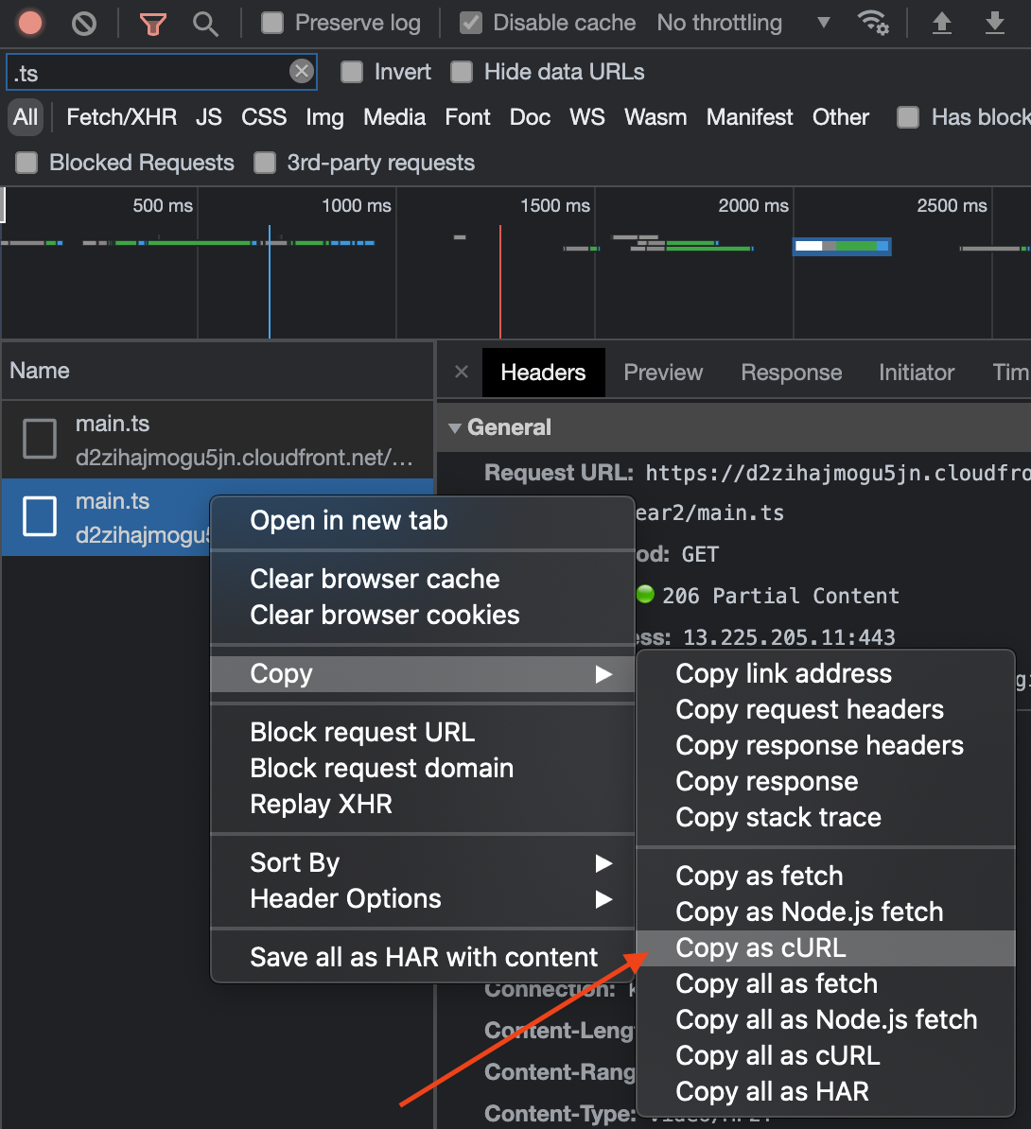Expand the Copy submenu arrow
1031x1129 pixels.
[603, 674]
